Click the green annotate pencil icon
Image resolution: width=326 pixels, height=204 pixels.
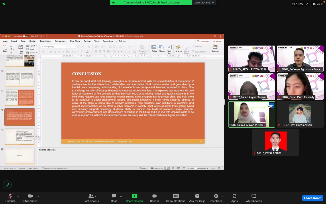pos(7,185)
